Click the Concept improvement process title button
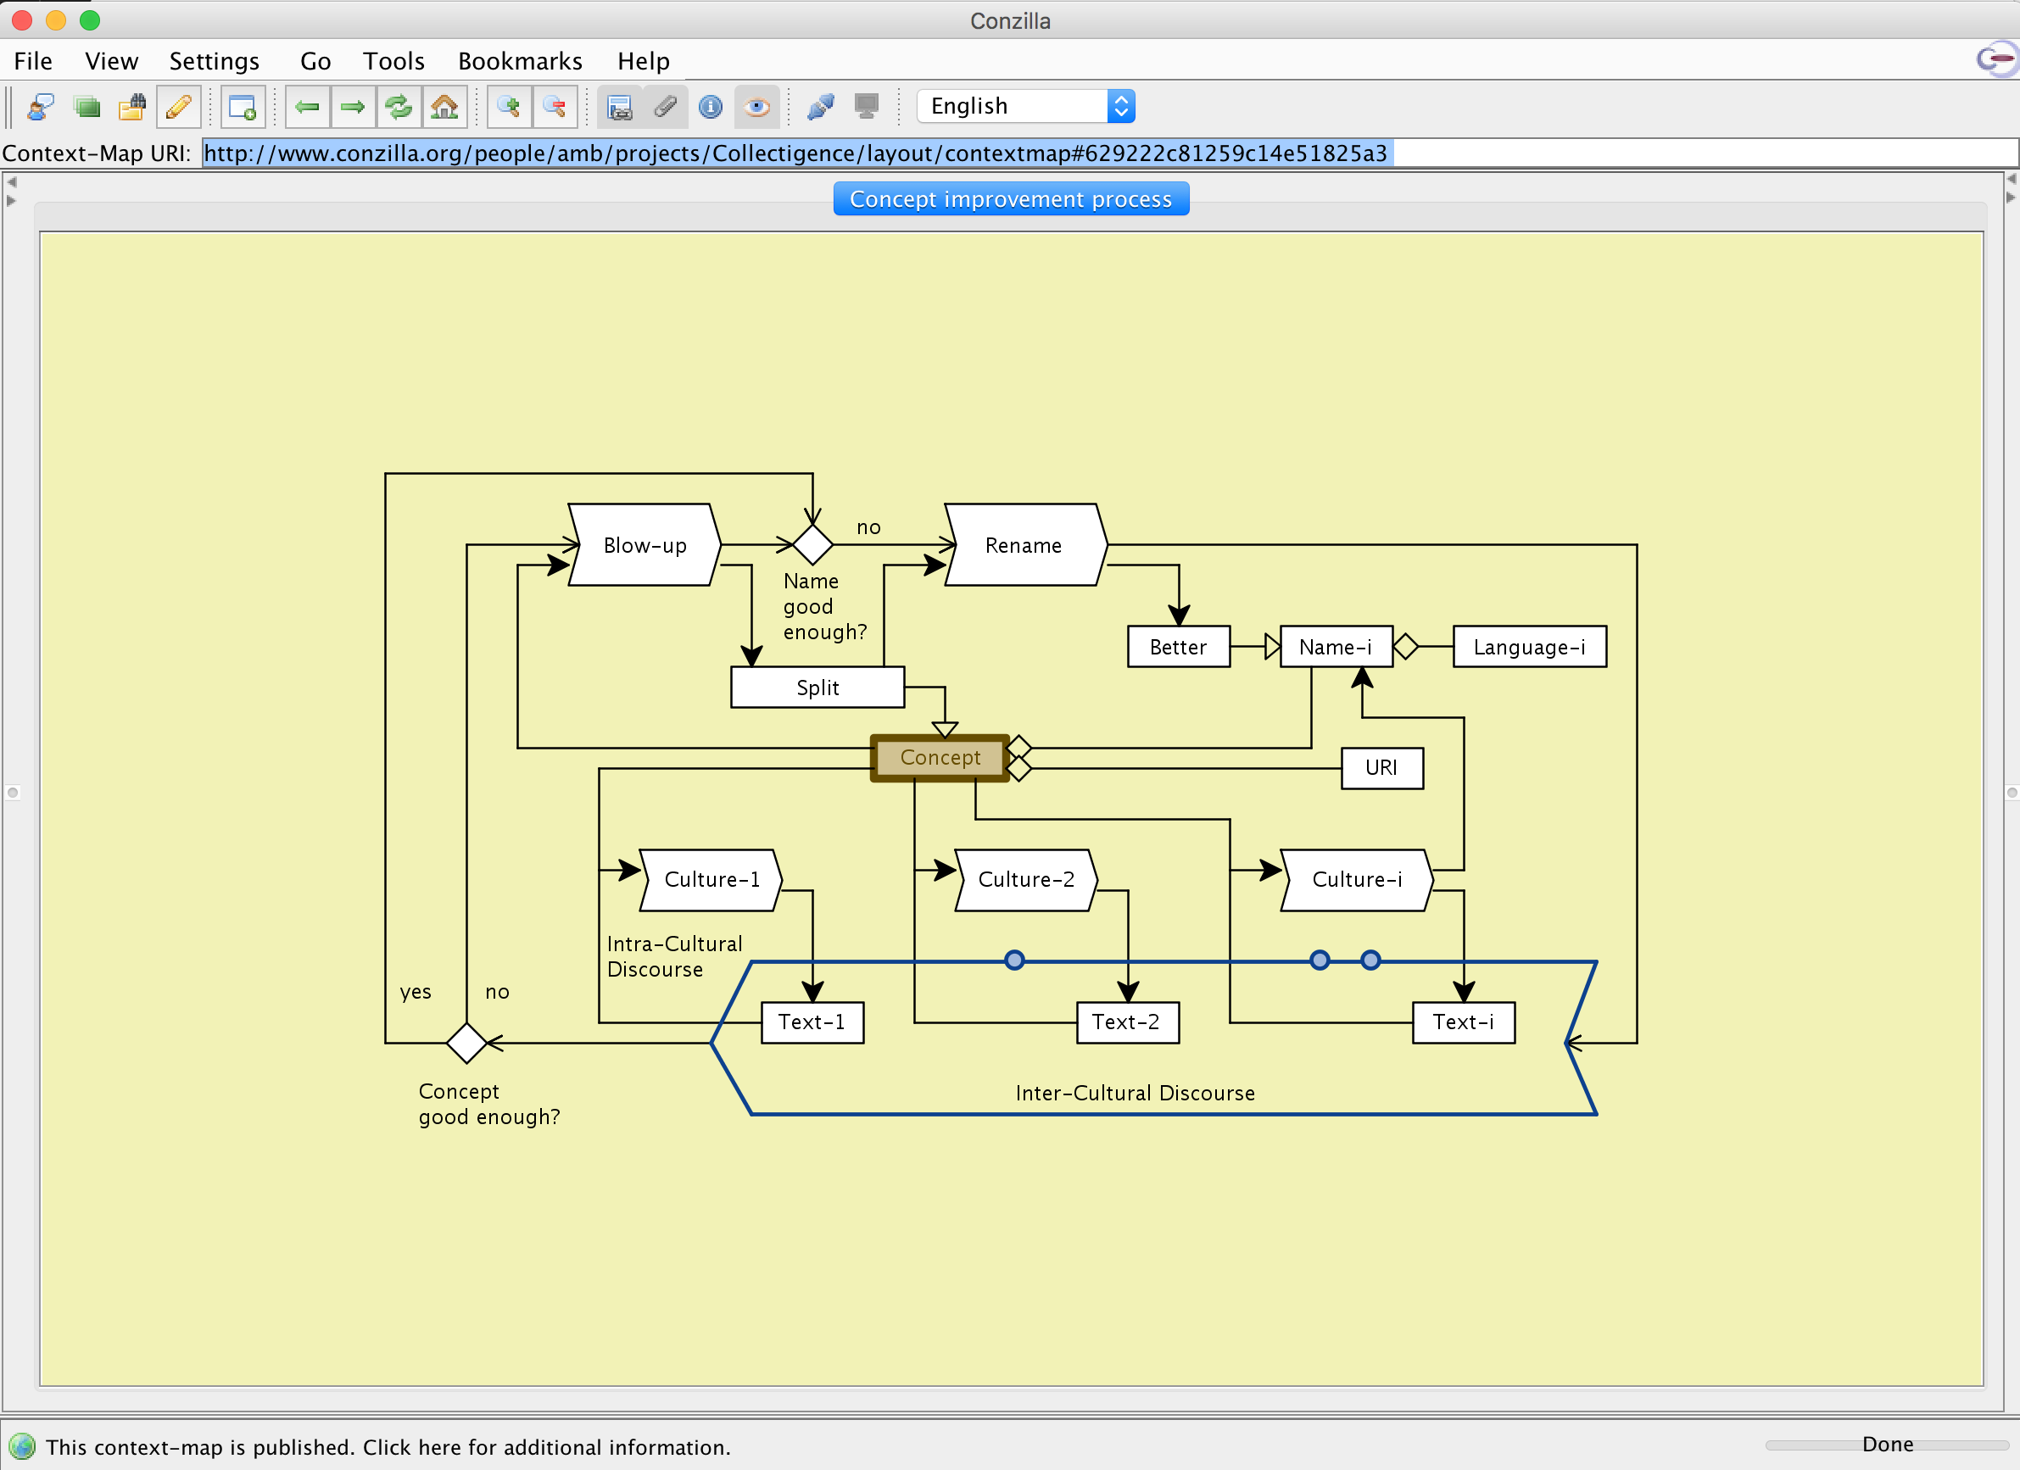This screenshot has height=1470, width=2020. (x=1010, y=198)
